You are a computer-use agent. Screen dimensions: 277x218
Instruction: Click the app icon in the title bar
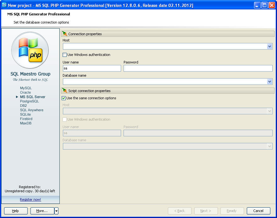point(4,5)
